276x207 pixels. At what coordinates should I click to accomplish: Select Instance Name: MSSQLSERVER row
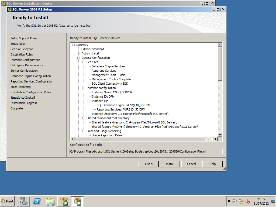click(112, 92)
